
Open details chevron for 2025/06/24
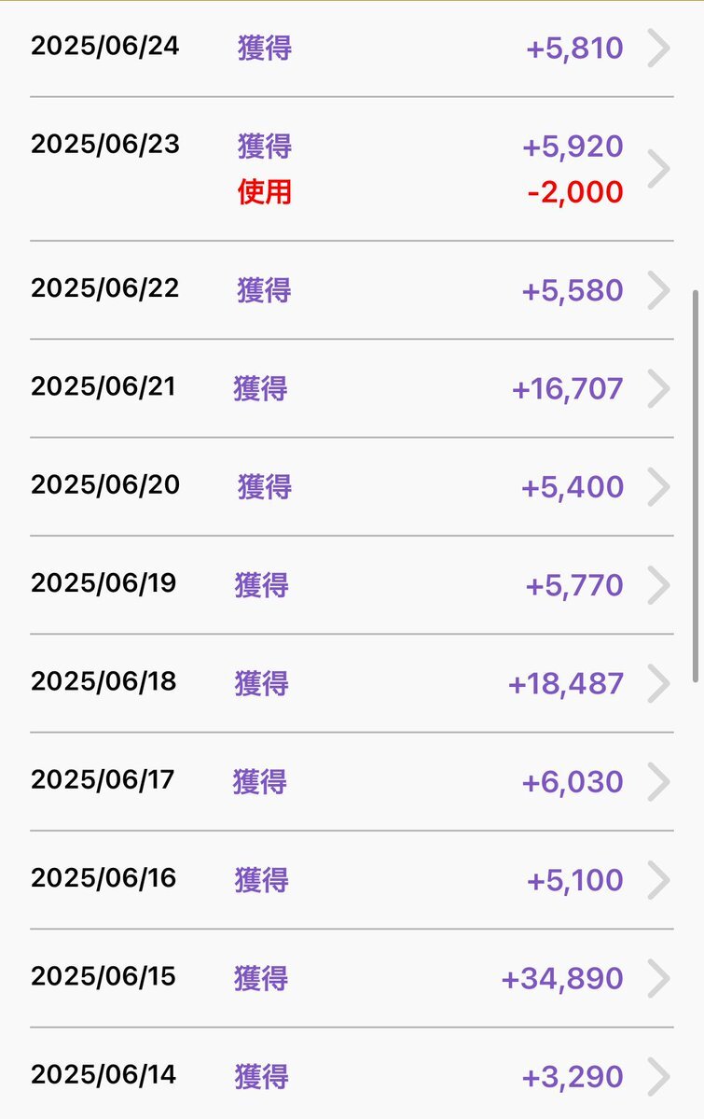pos(659,48)
